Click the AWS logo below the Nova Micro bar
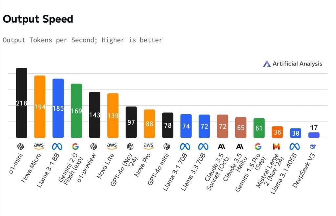 (x=40, y=146)
